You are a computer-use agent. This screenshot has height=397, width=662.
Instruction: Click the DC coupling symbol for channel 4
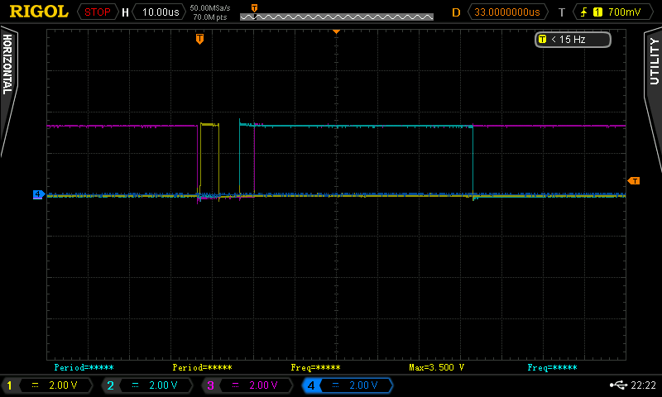coord(336,385)
